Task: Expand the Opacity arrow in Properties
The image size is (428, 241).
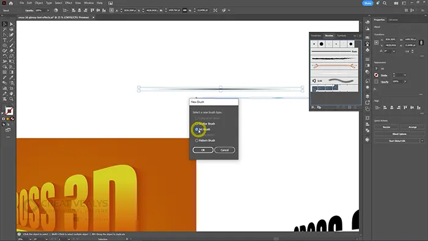Action: point(405,81)
